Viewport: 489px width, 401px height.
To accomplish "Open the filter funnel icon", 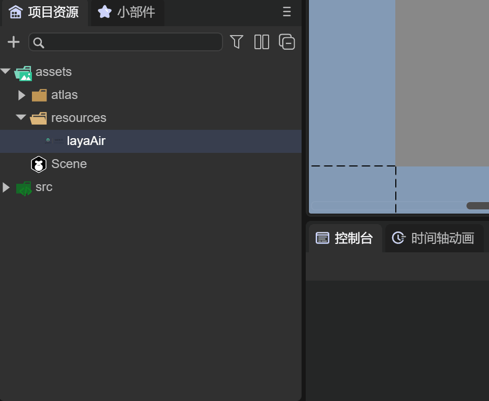I will tap(237, 42).
